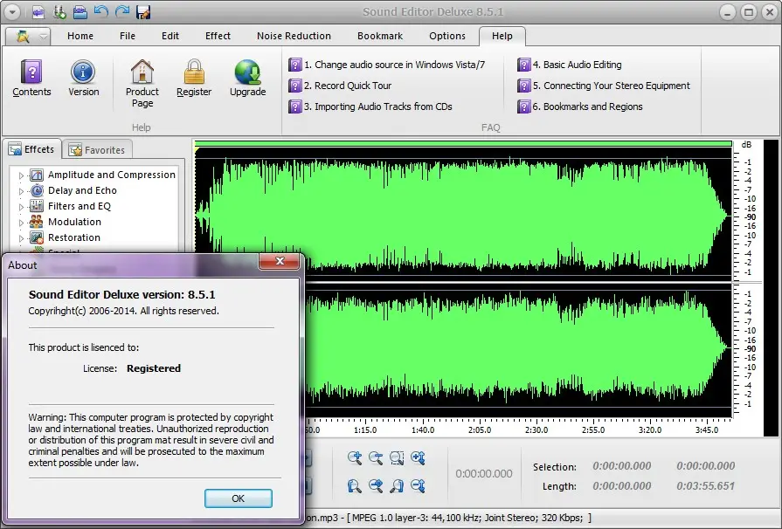The height and width of the screenshot is (529, 782).
Task: Click the vertical zoom in icon
Action: (x=418, y=458)
